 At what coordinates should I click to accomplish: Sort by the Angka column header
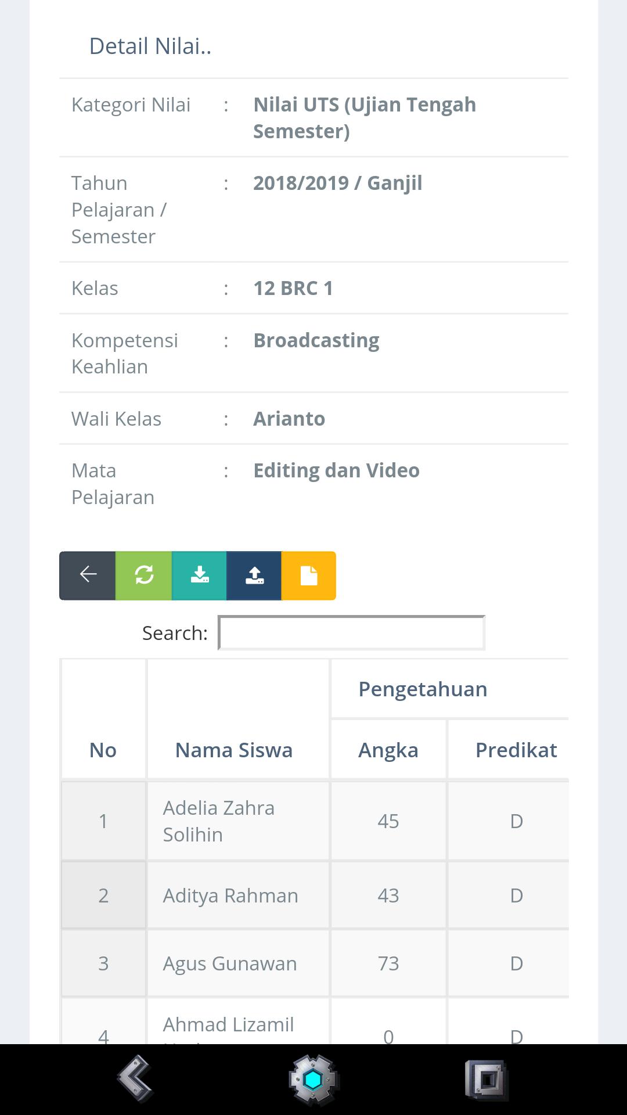pos(388,750)
